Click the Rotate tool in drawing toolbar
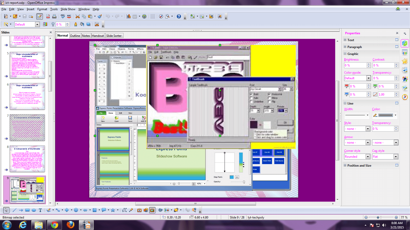 (160, 210)
